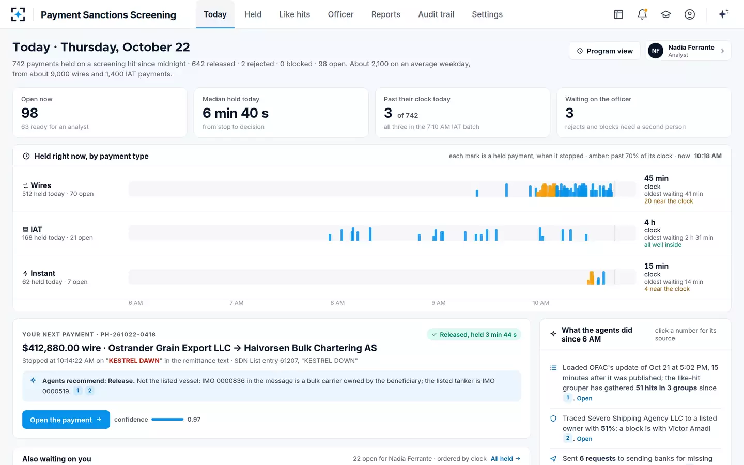Image resolution: width=744 pixels, height=465 pixels.
Task: Go to the Officer tab
Action: tap(340, 14)
